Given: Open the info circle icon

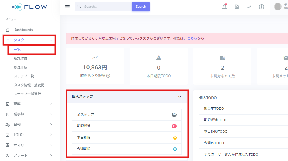Looking at the screenshot, I should pos(261,7).
